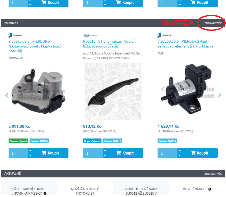Buy the Pierburg 7.02256.50.0 valve
This screenshot has height=197, width=226.
pyautogui.click(x=200, y=153)
